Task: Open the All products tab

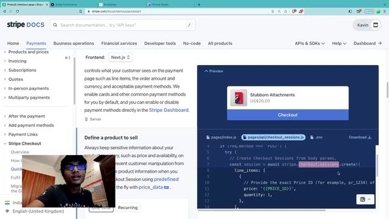Action: 220,43
